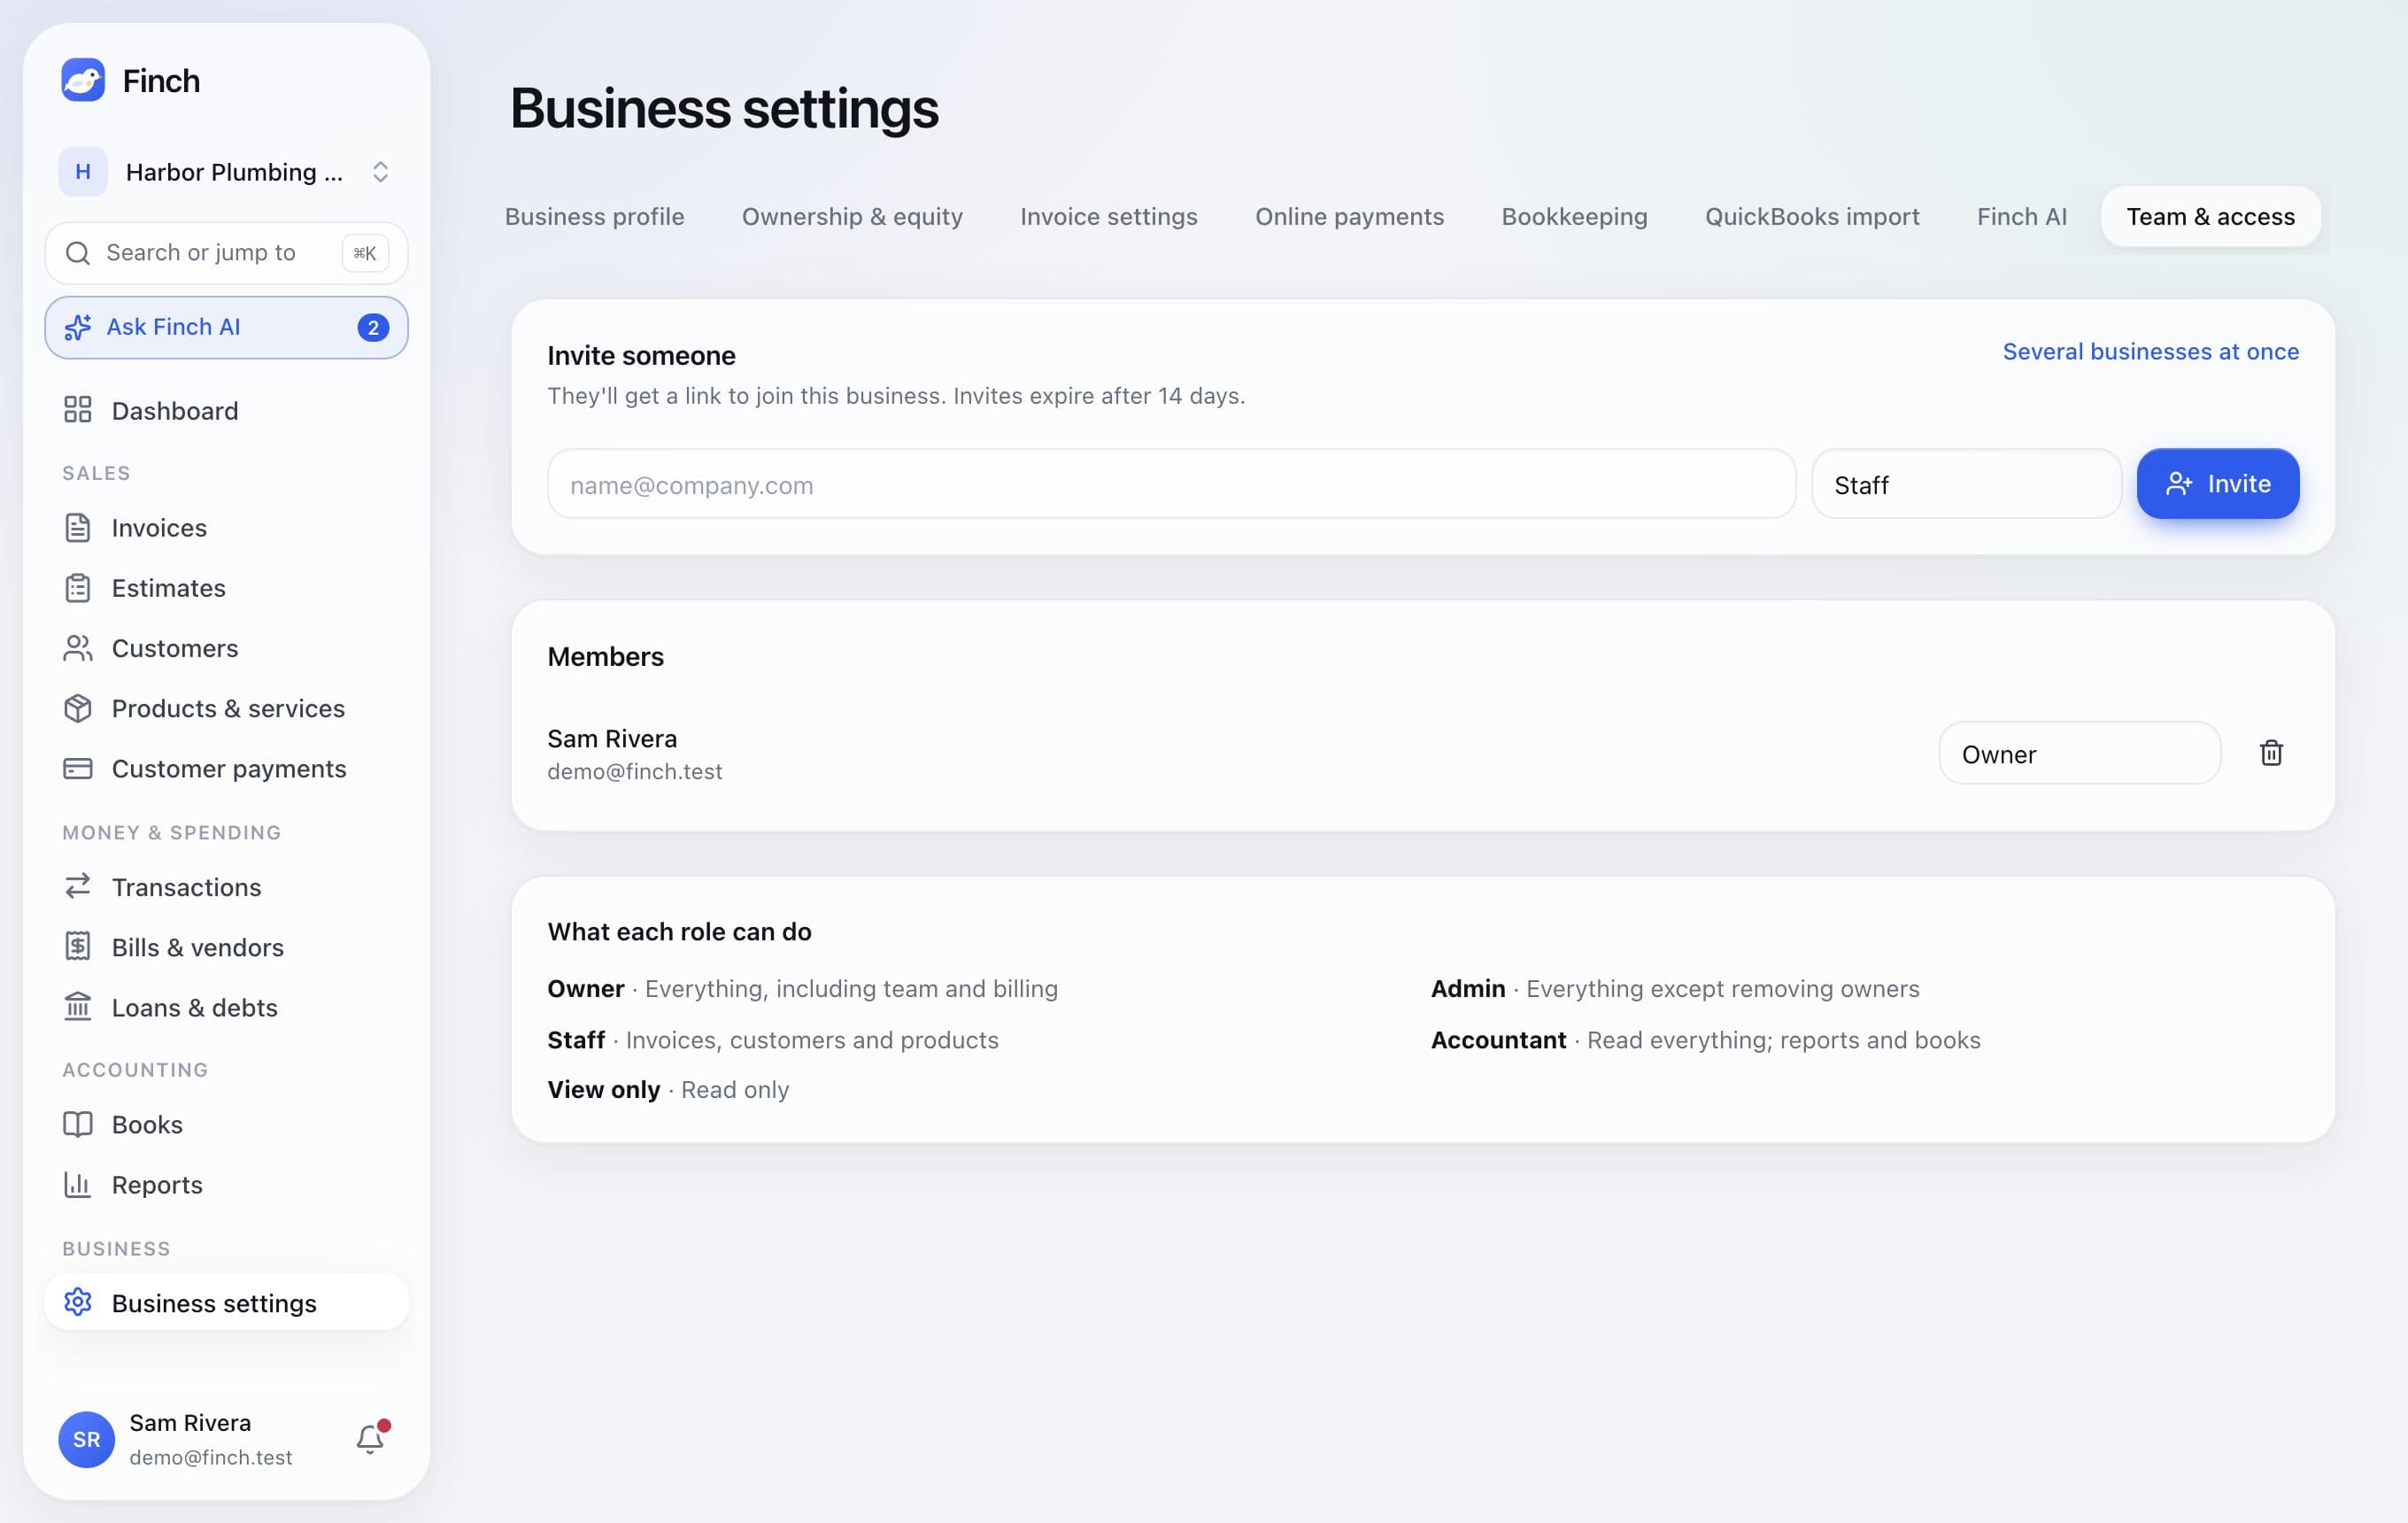Select the Team & access tab

[x=2210, y=216]
